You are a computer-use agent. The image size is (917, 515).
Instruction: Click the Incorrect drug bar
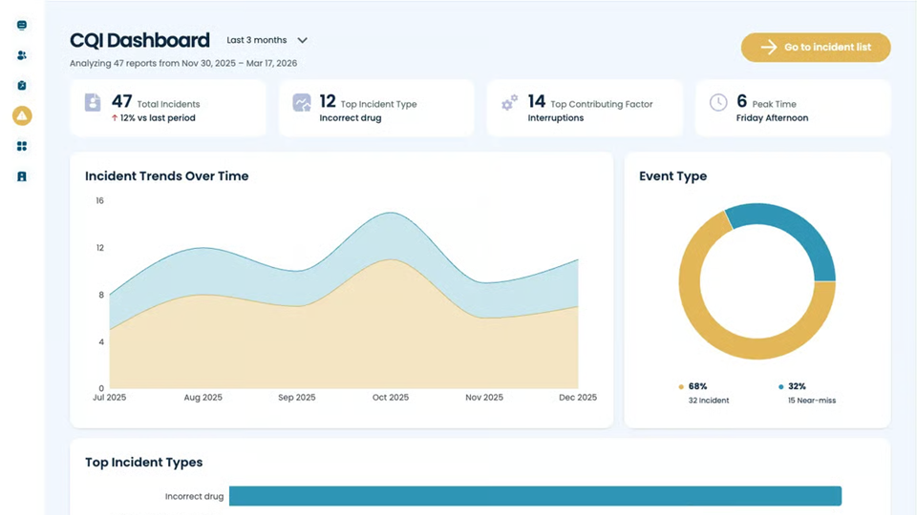535,496
